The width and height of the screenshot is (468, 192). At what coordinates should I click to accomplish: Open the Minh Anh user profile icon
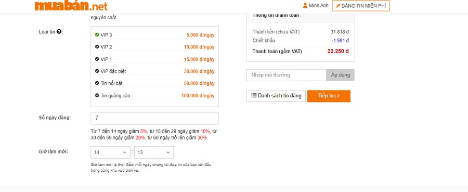305,5
